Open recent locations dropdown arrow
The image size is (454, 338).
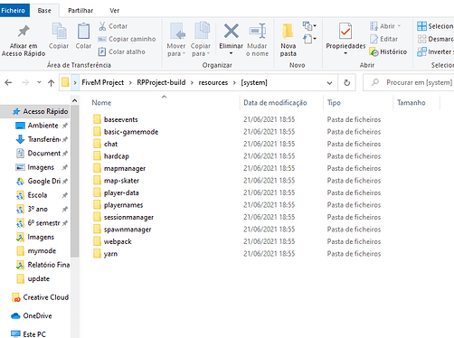pos(39,82)
